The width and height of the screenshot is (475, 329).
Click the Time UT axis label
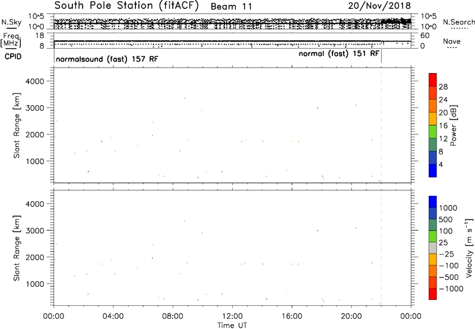(232, 325)
